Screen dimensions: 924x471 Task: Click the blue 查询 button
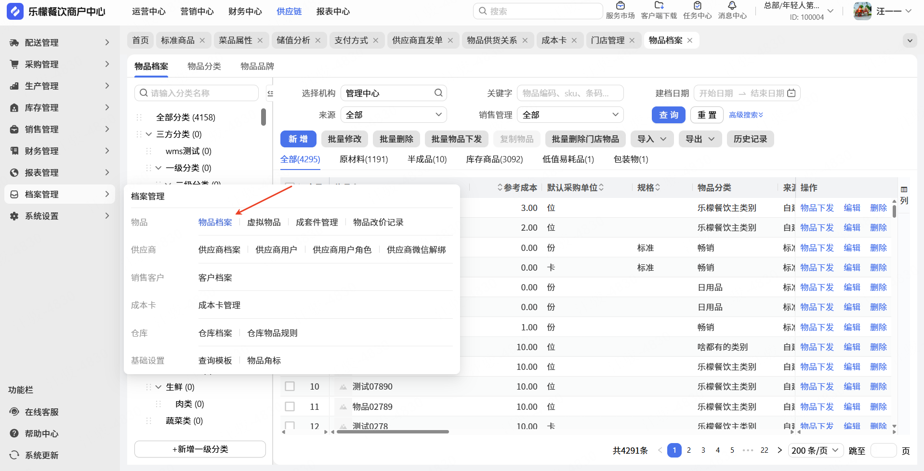pos(668,115)
